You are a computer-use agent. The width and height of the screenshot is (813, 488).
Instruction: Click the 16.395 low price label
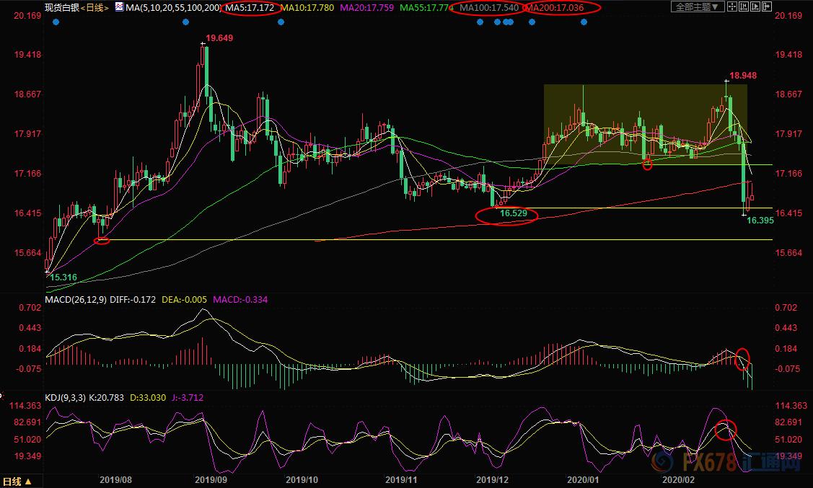760,220
